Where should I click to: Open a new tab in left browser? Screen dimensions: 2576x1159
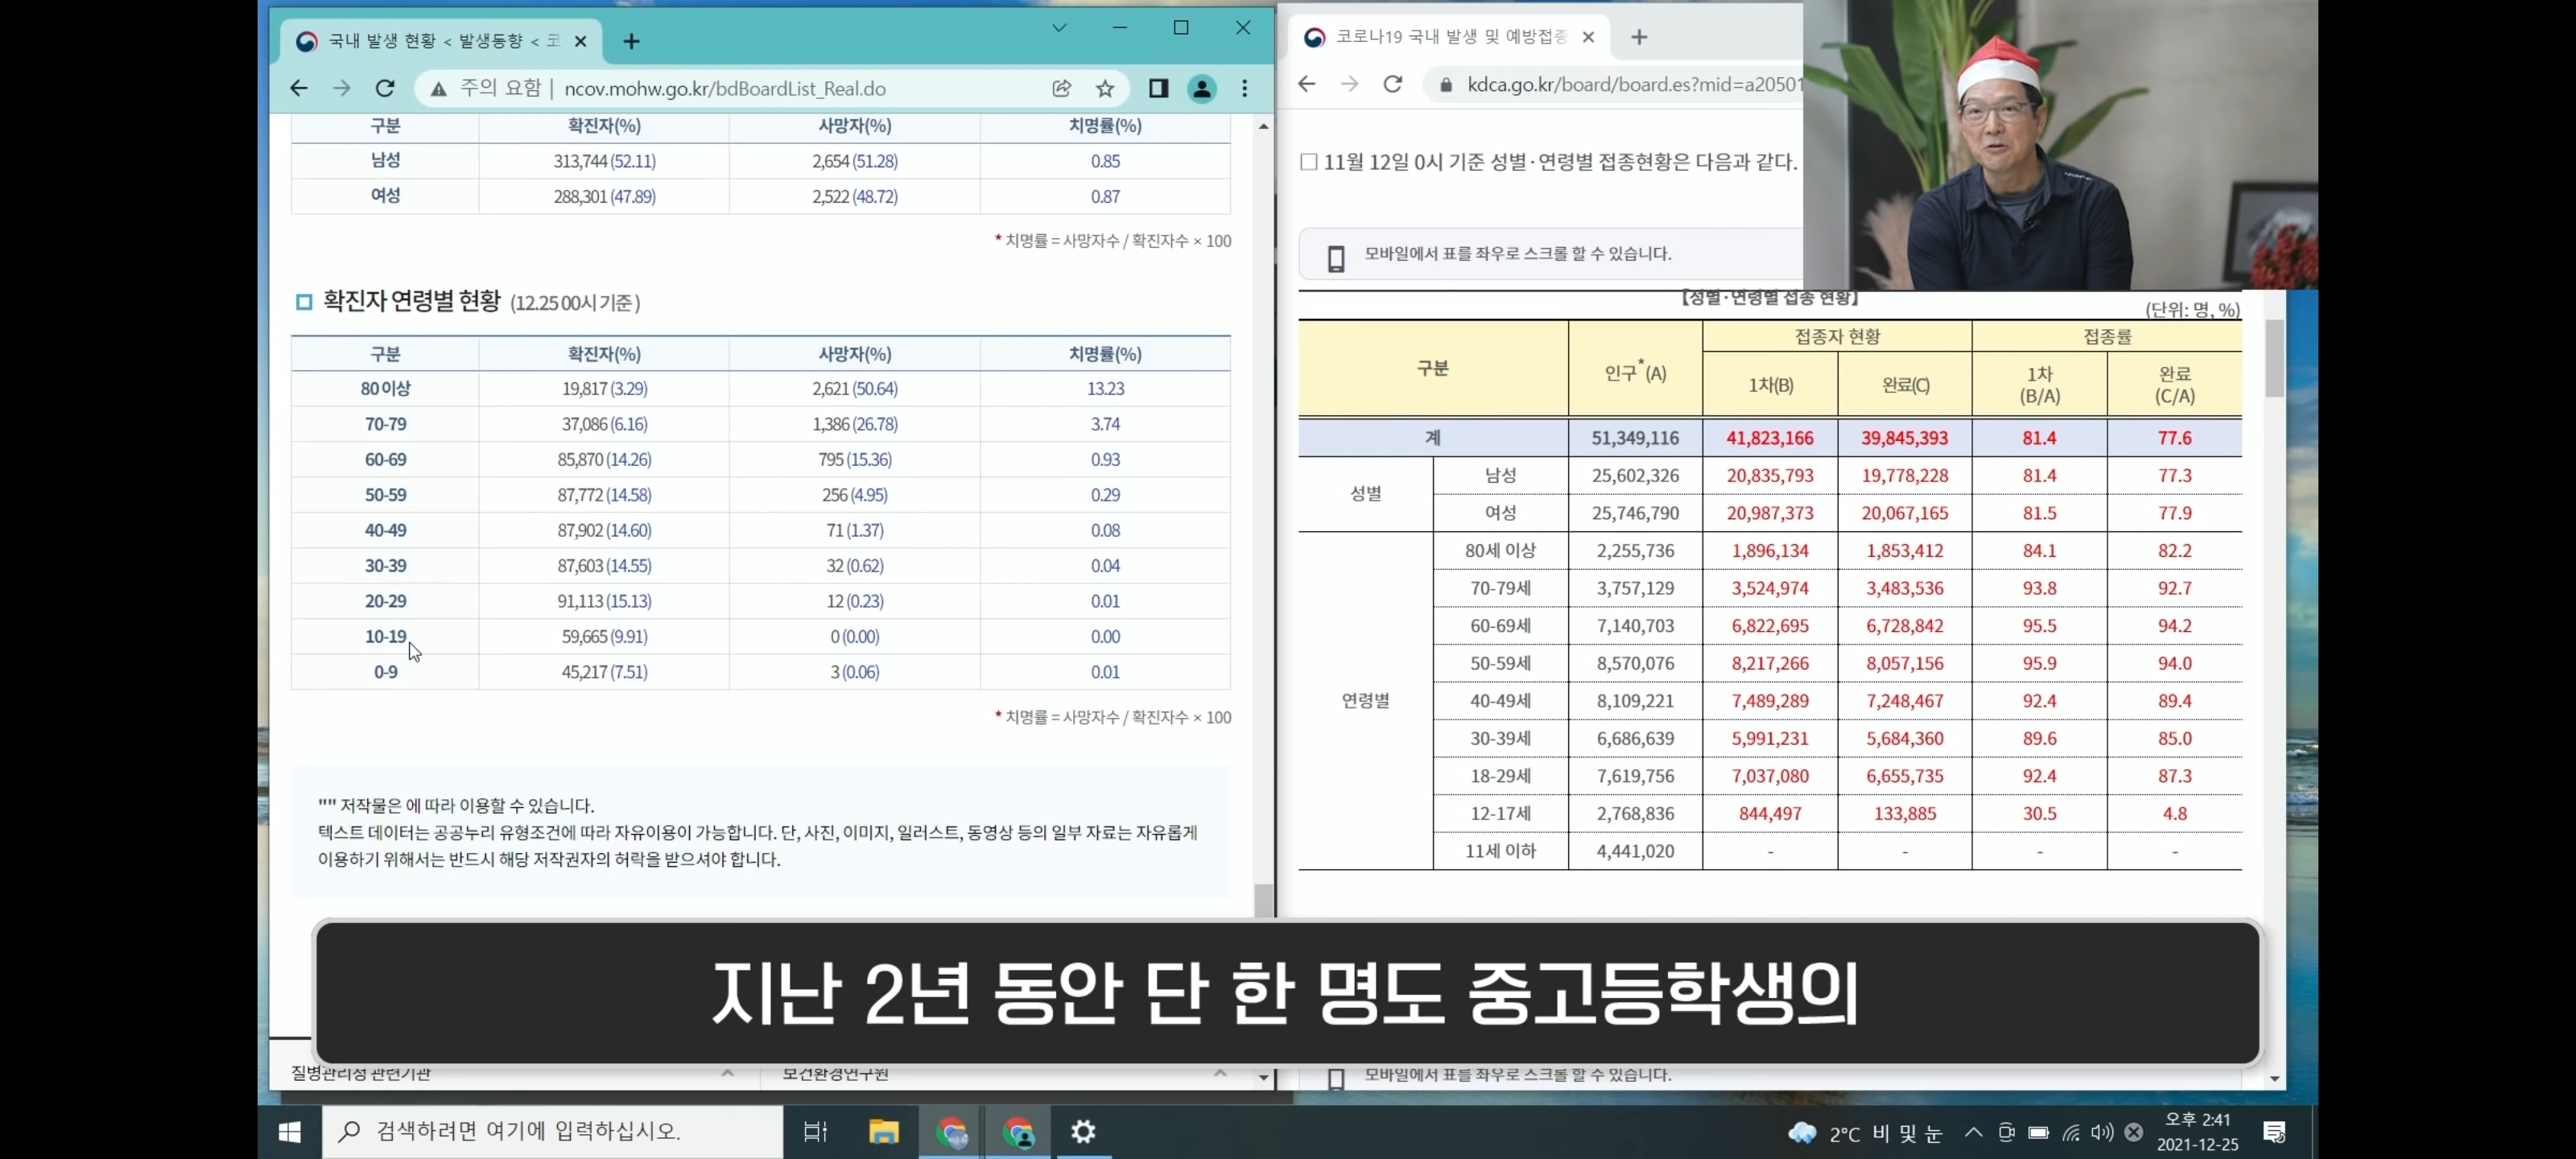631,41
